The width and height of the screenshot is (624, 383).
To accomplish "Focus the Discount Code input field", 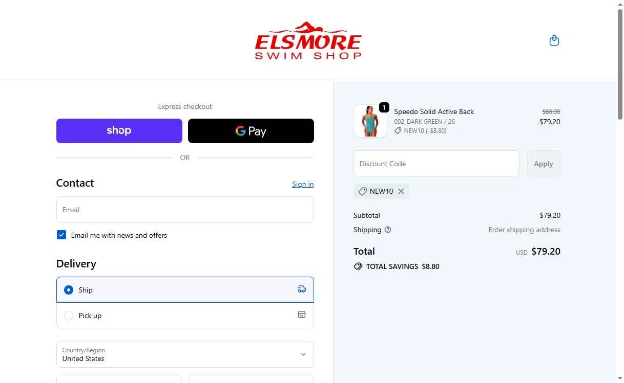I will click(x=436, y=164).
